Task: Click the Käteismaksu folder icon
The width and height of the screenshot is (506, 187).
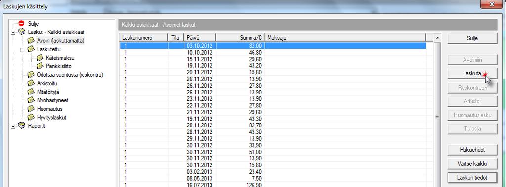Action: pyautogui.click(x=40, y=58)
